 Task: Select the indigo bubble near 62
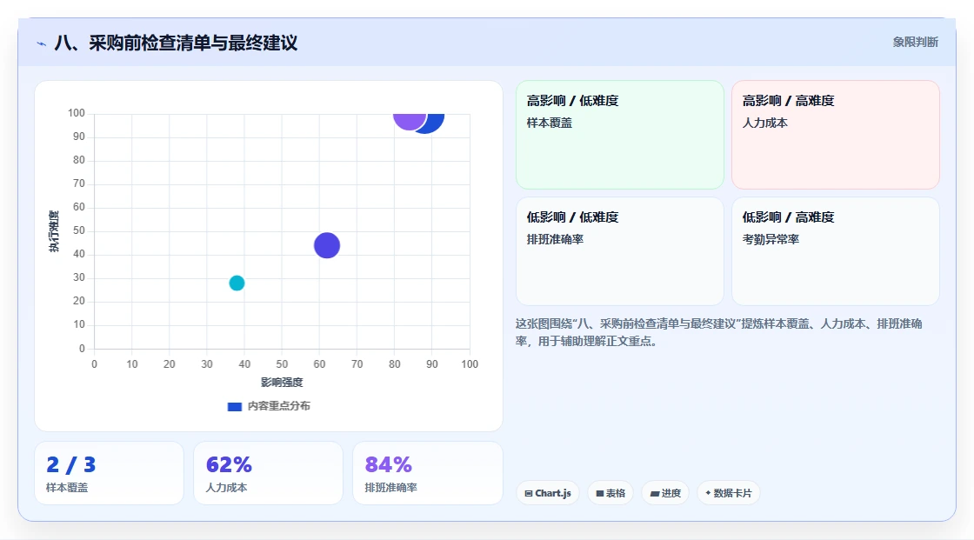pyautogui.click(x=327, y=245)
